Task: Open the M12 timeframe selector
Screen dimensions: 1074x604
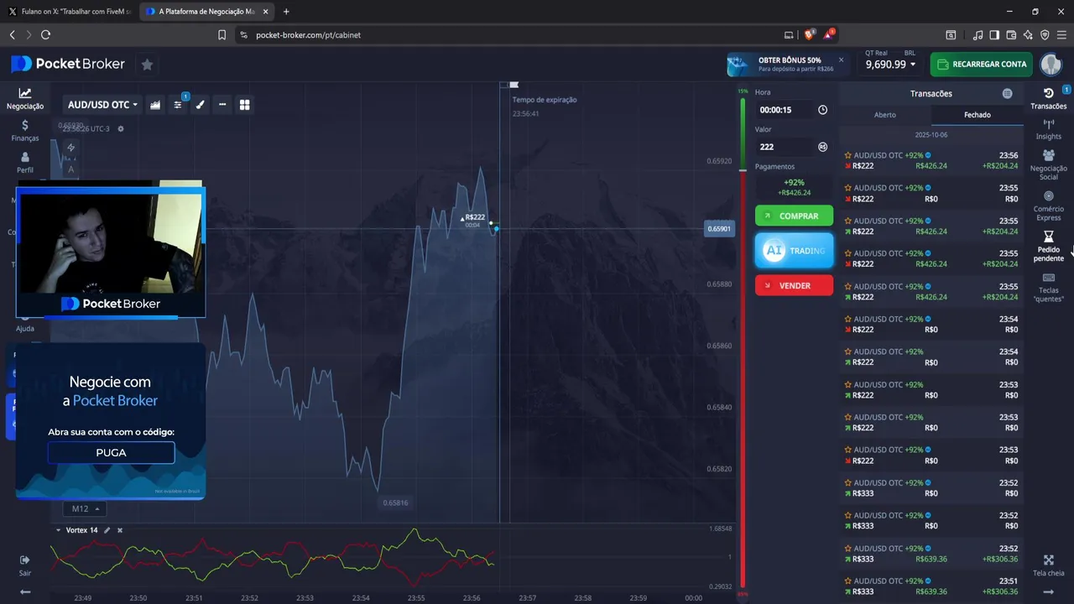Action: pos(85,508)
